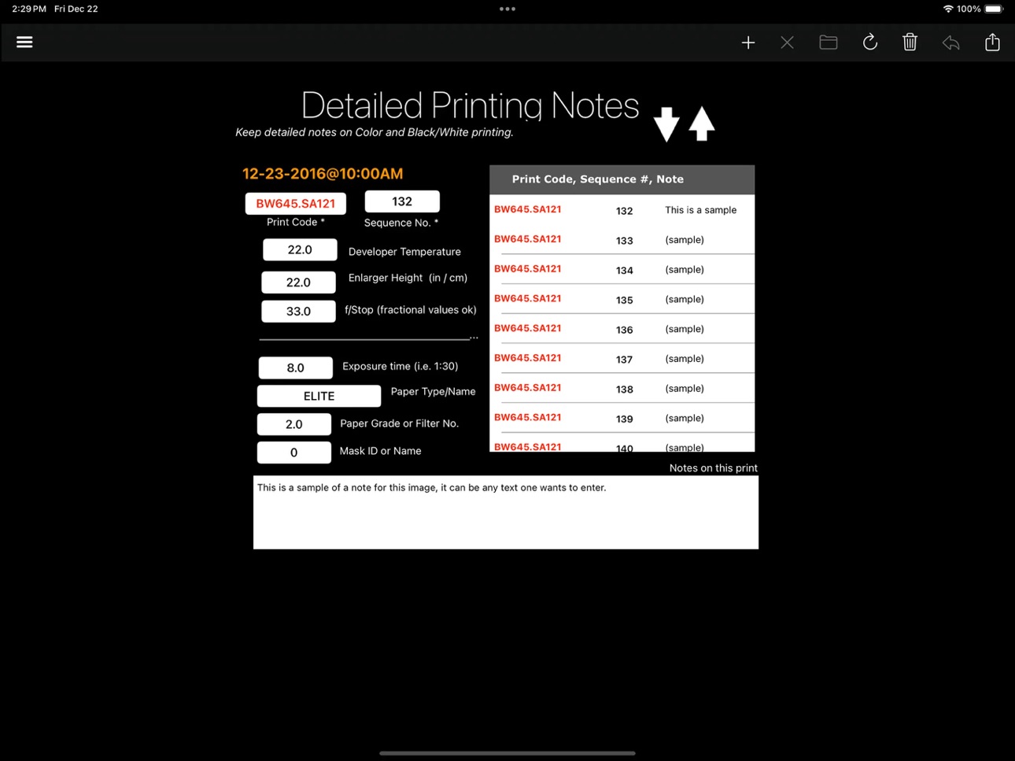
Task: Edit the Paper Type/Name field
Action: (319, 396)
